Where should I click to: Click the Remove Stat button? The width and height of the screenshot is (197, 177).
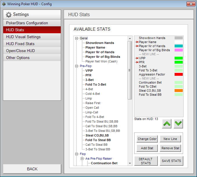170,148
